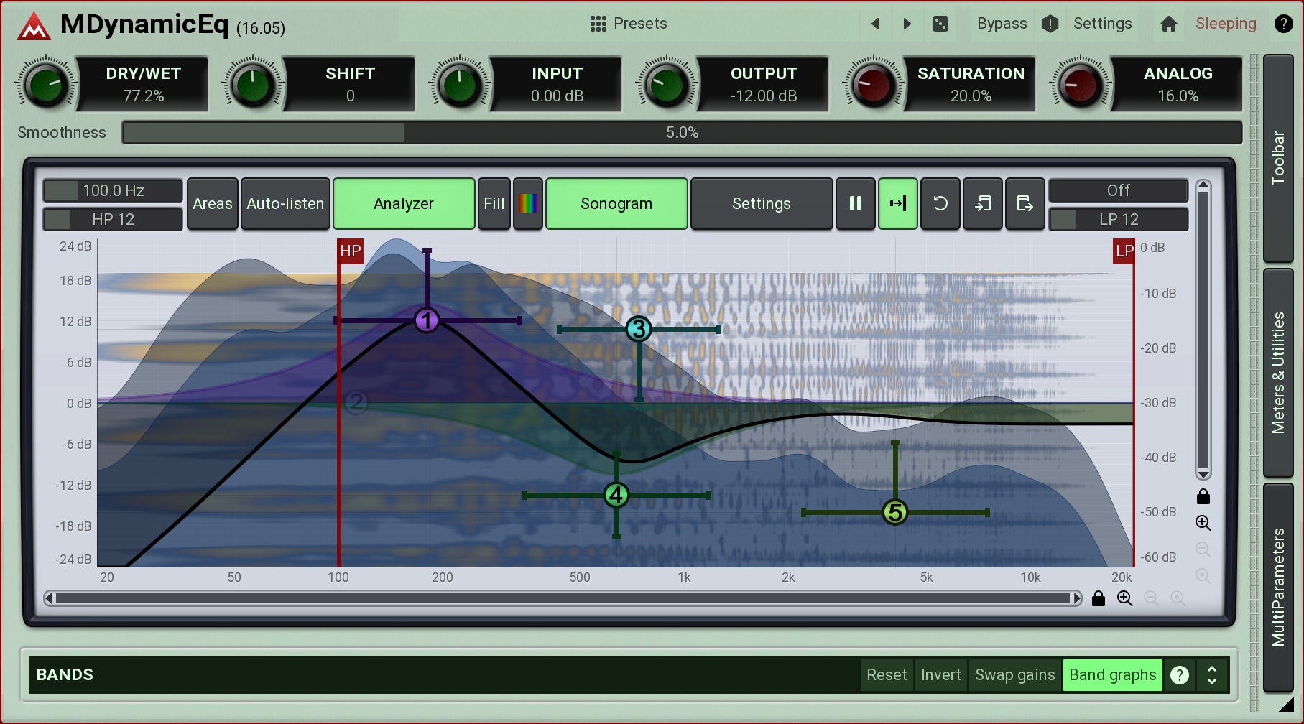The width and height of the screenshot is (1304, 724).
Task: Load the previous preset arrow
Action: pyautogui.click(x=875, y=24)
